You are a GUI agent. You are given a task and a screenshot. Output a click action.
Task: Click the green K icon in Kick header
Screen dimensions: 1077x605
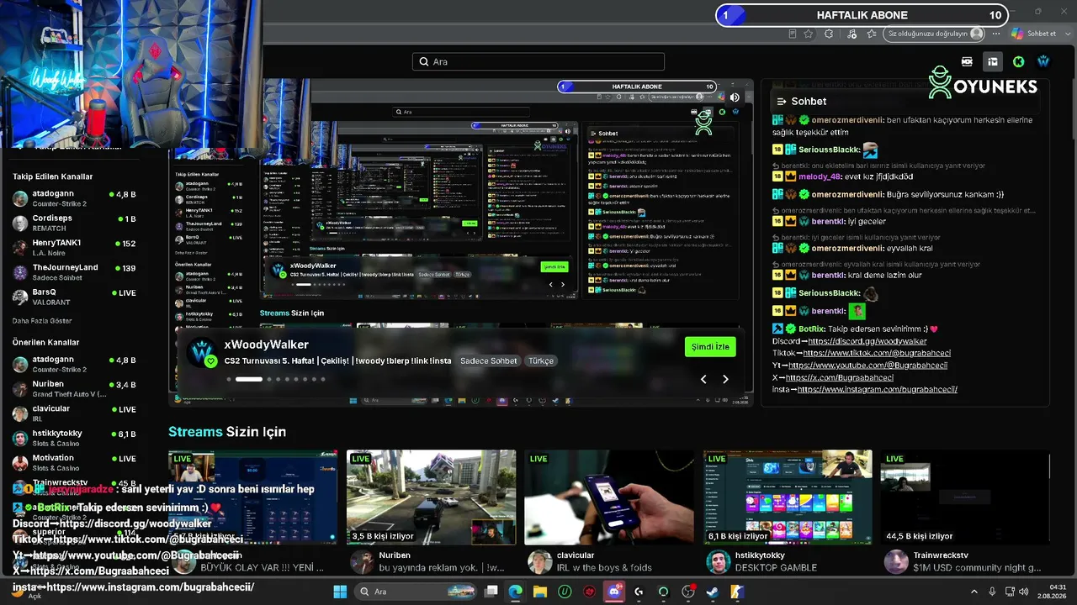[x=1018, y=61]
